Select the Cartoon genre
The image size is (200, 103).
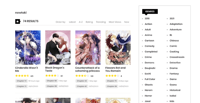pos(149,41)
